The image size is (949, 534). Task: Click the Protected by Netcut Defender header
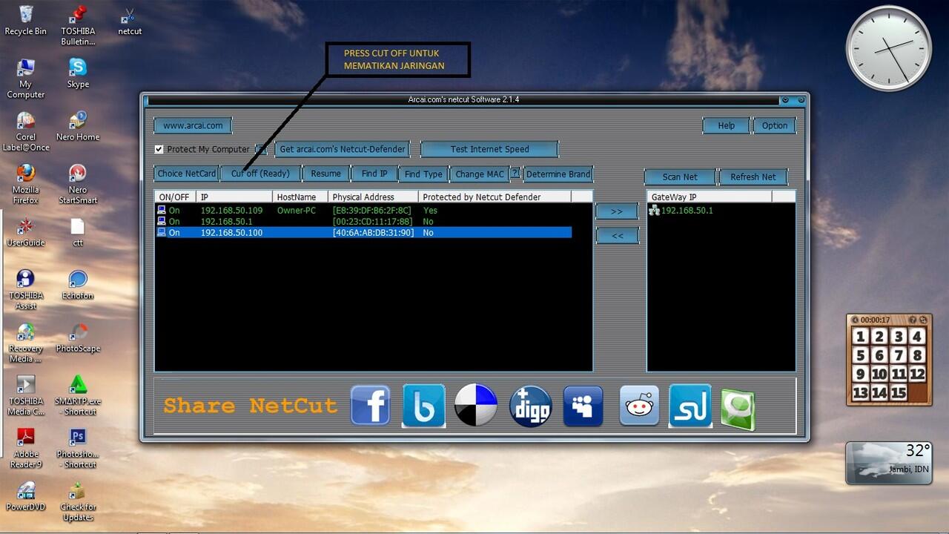point(495,197)
